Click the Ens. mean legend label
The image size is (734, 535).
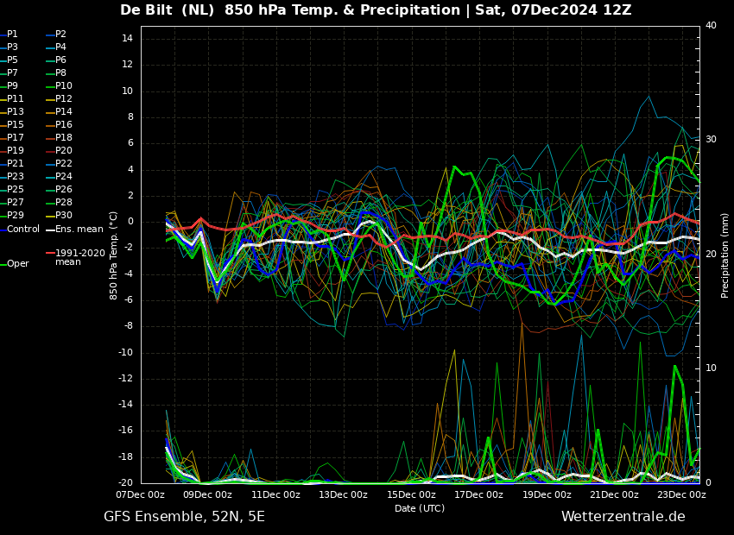click(79, 230)
